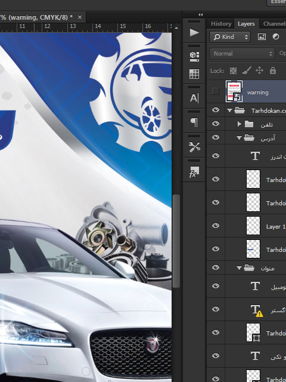Hide the تلفن group

pyautogui.click(x=216, y=124)
